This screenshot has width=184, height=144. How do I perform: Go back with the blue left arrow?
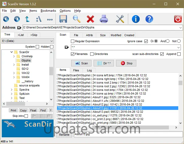click(x=6, y=19)
